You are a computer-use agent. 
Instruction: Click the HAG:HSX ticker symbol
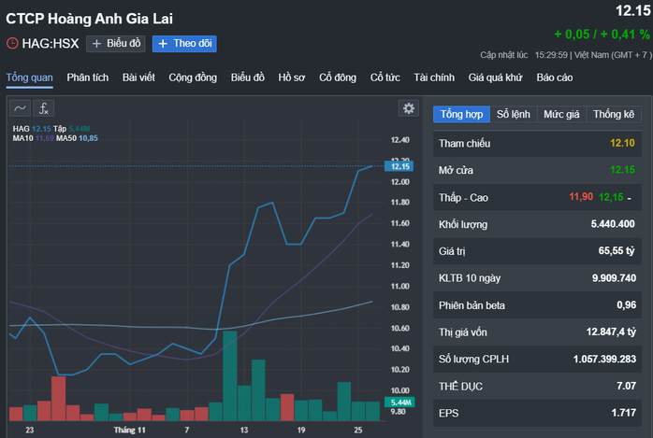(51, 44)
